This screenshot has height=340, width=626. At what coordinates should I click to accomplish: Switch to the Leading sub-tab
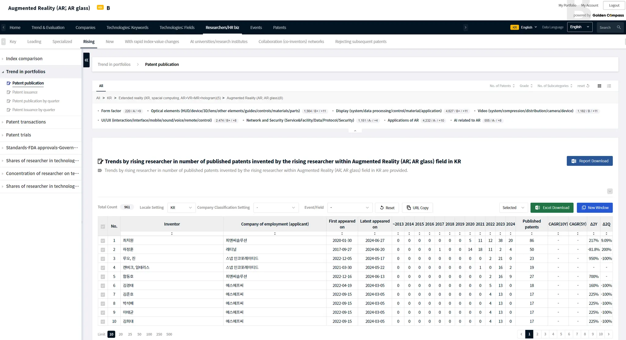[34, 42]
